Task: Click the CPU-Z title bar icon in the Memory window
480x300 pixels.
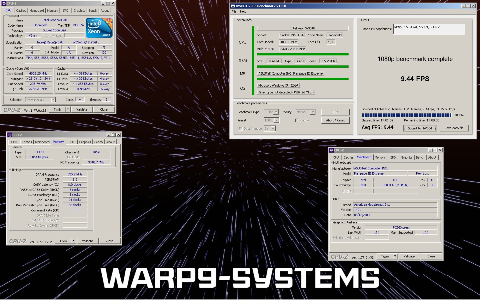Action: [x=9, y=135]
